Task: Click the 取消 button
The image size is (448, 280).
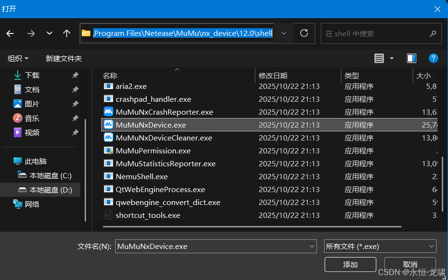Action: [x=410, y=265]
